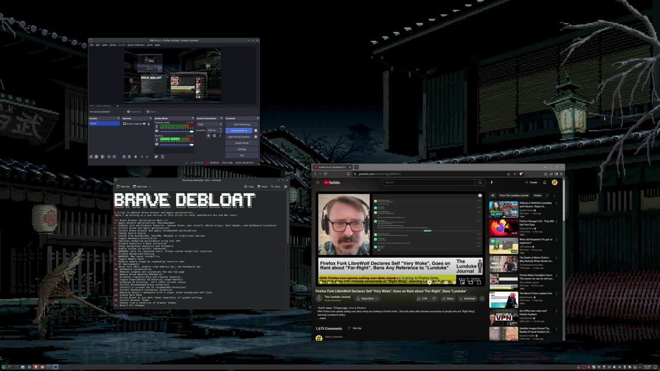Screen dimensions: 660x371
Task: Open new tab in Brave with plus icon
Action: point(357,167)
